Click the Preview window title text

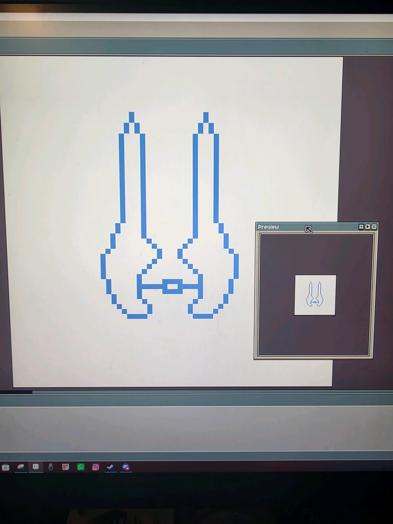[x=268, y=227]
